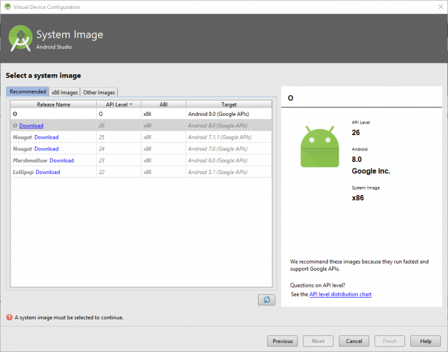
Task: Click the Help button
Action: (x=426, y=341)
